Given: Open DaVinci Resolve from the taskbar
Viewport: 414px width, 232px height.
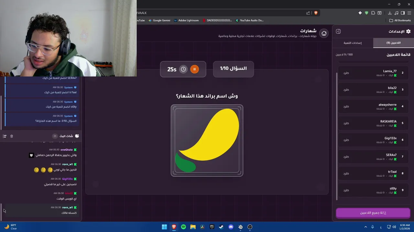Looking at the screenshot, I should (x=202, y=227).
